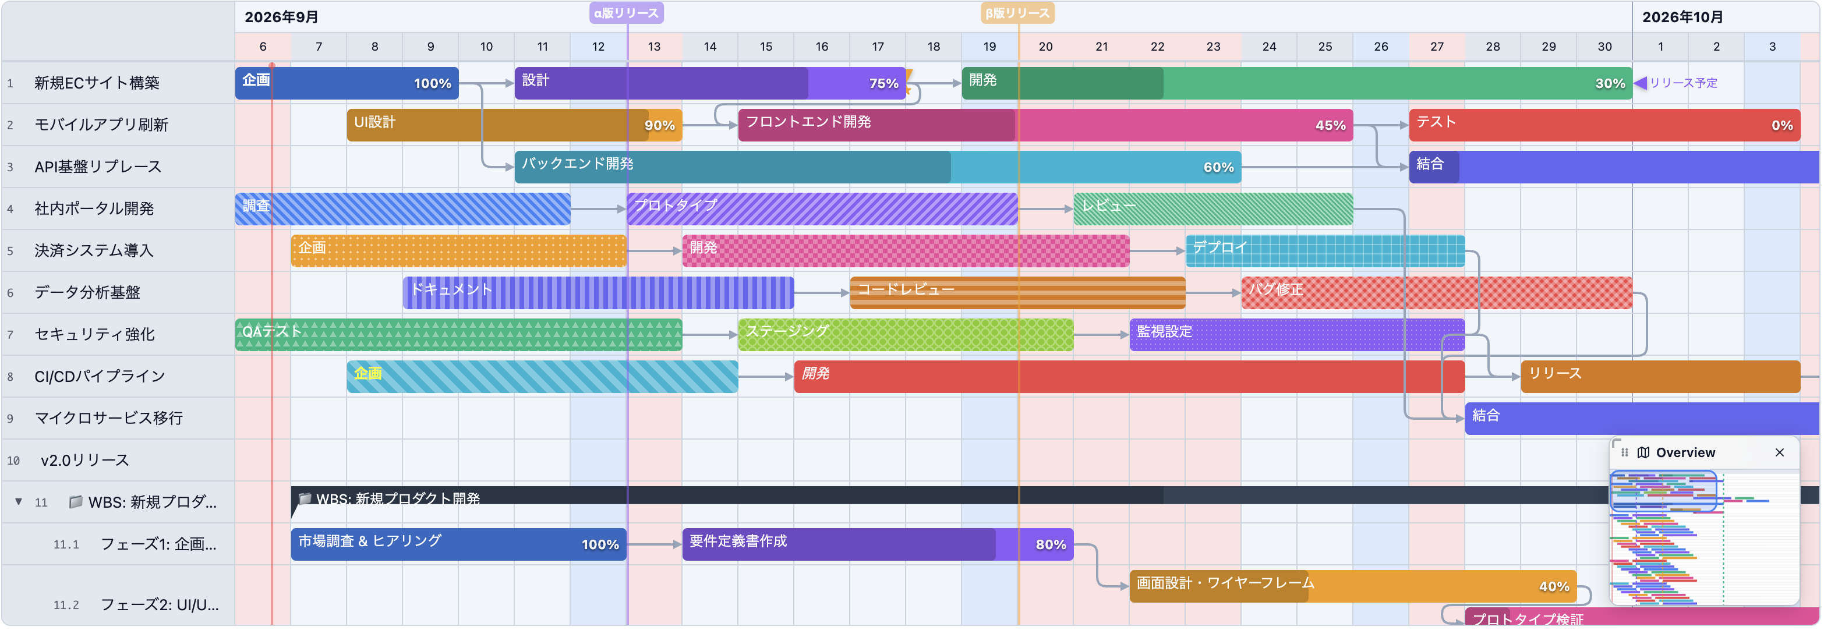Screen dimensions: 1824x630
Task: Select the コードレビュー task bar
Action: pyautogui.click(x=1017, y=292)
